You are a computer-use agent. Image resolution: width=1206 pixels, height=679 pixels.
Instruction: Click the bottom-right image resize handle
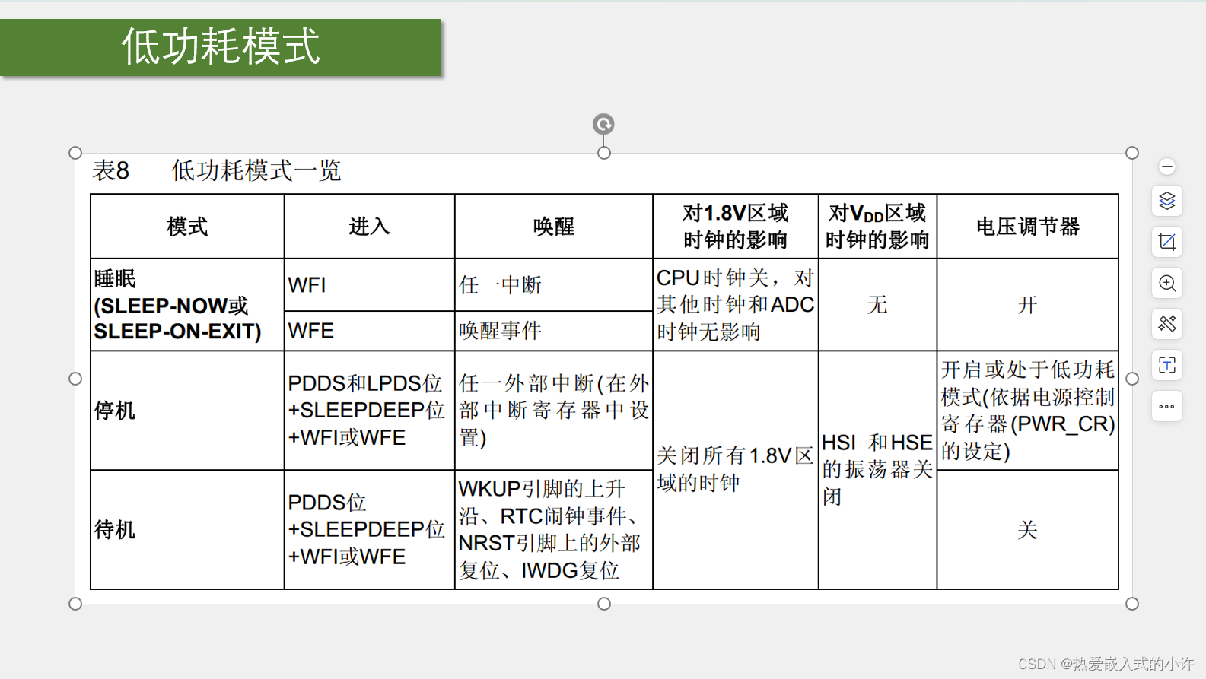[1132, 604]
